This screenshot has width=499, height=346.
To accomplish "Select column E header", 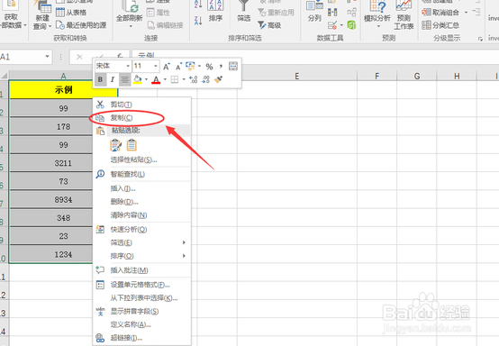I will pos(297,76).
